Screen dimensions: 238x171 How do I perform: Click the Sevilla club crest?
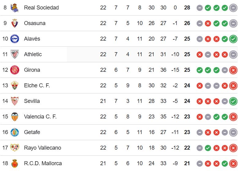[x=14, y=101]
